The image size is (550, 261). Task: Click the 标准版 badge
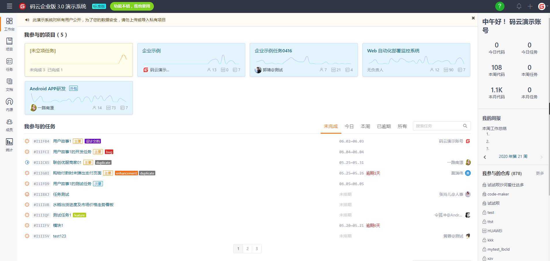[x=99, y=6]
